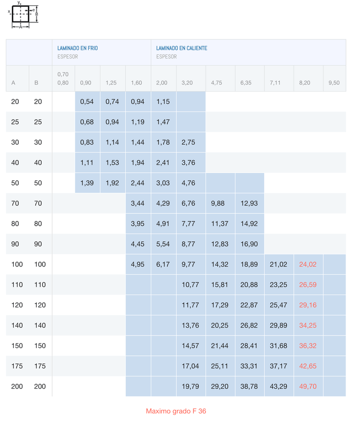
Task: Click the B dimension column header
Action: [x=36, y=83]
